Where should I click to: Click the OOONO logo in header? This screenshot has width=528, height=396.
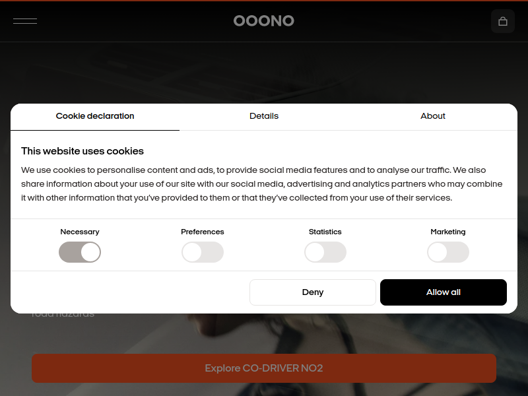click(263, 21)
